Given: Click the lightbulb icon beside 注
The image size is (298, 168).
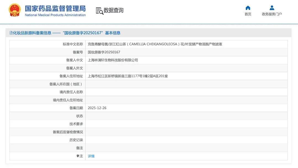Looking at the screenshot, I should click(78, 156).
